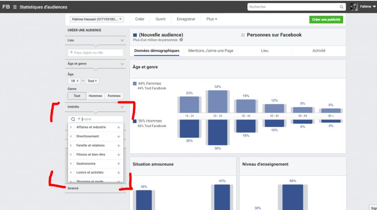Click the info icon beside audience size

[181, 40]
